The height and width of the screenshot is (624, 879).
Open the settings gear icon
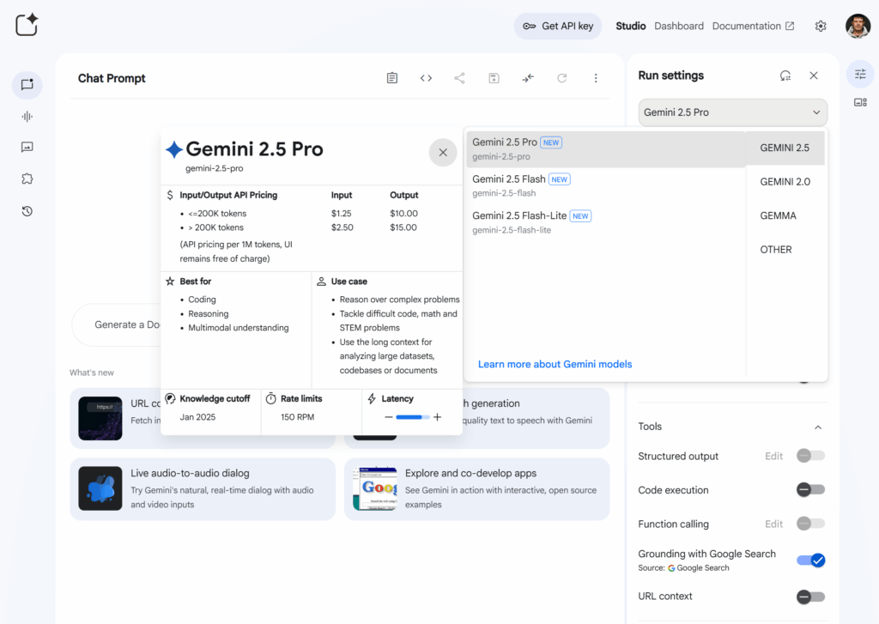821,26
